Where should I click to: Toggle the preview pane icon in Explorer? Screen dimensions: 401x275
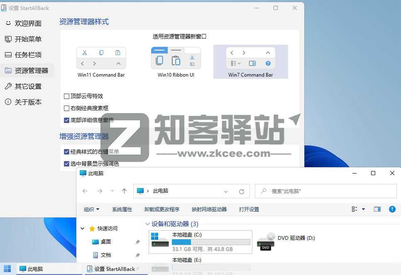(377, 209)
